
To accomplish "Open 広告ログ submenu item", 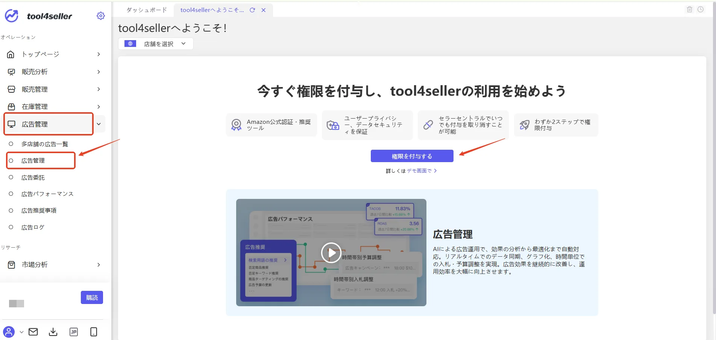I will [33, 227].
